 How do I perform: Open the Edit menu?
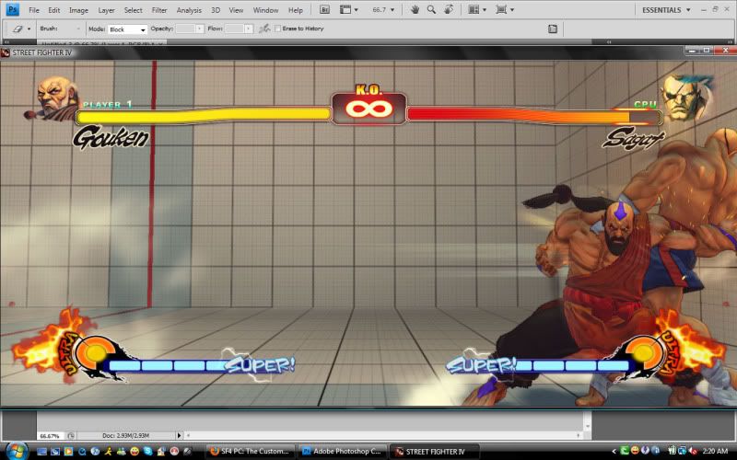click(54, 10)
